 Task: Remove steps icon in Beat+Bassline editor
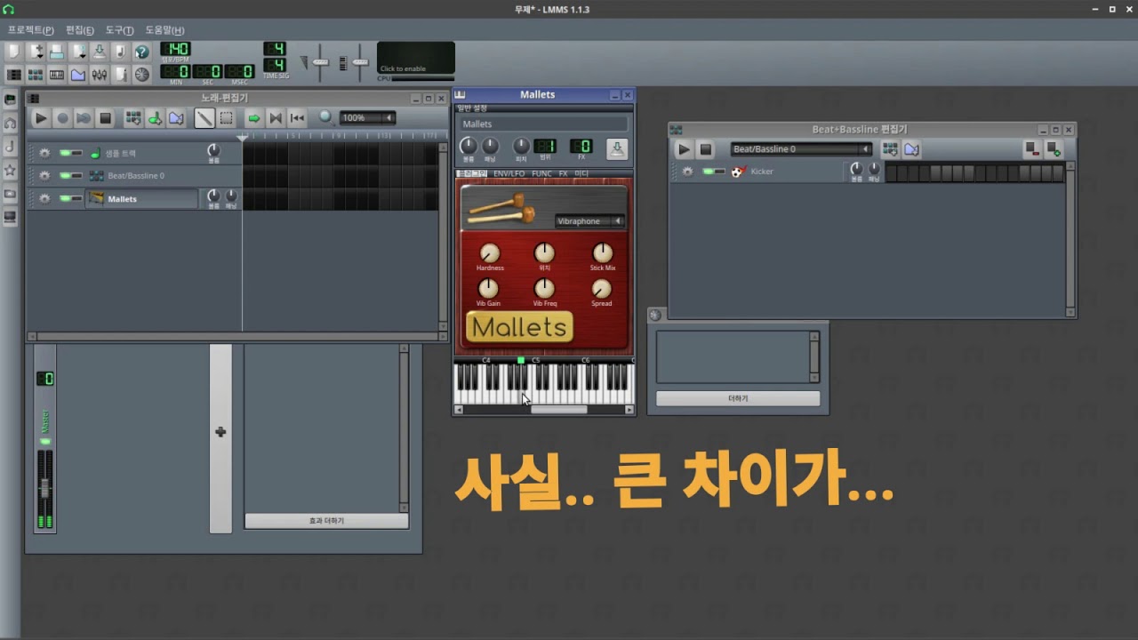pyautogui.click(x=1031, y=149)
